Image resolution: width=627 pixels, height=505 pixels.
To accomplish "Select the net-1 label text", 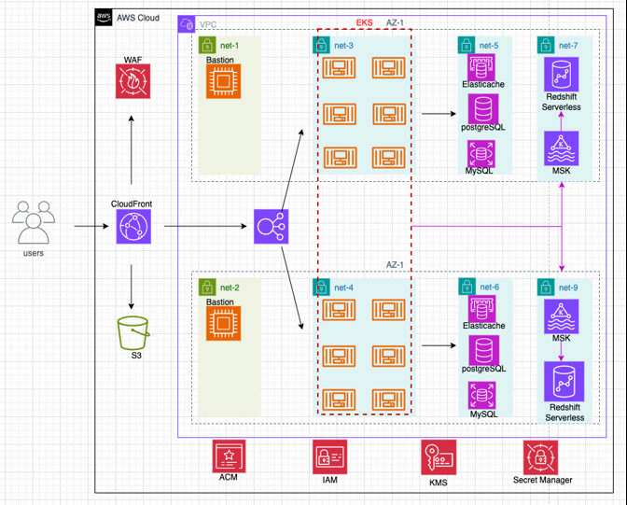I will pyautogui.click(x=230, y=46).
